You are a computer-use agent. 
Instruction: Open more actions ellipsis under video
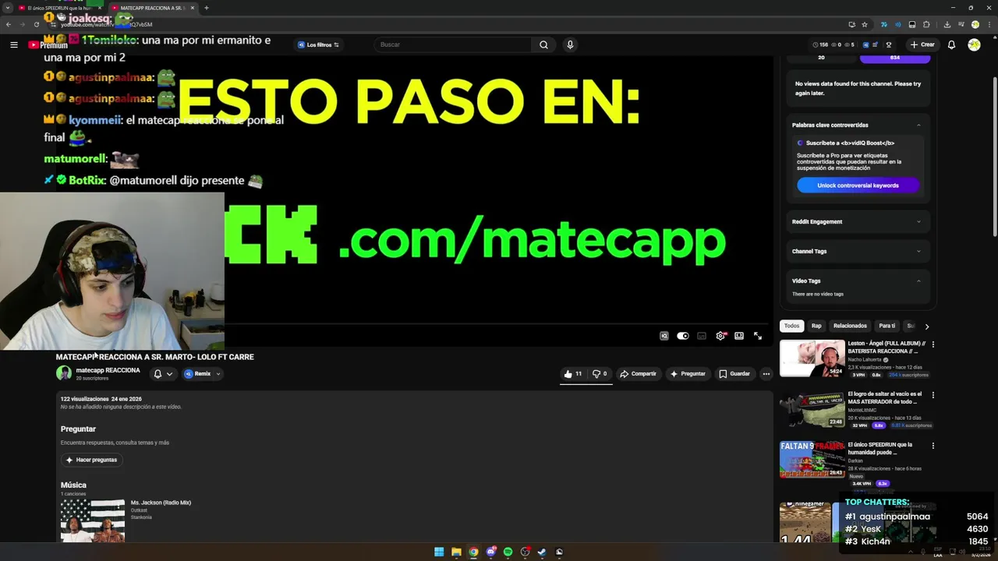click(766, 374)
